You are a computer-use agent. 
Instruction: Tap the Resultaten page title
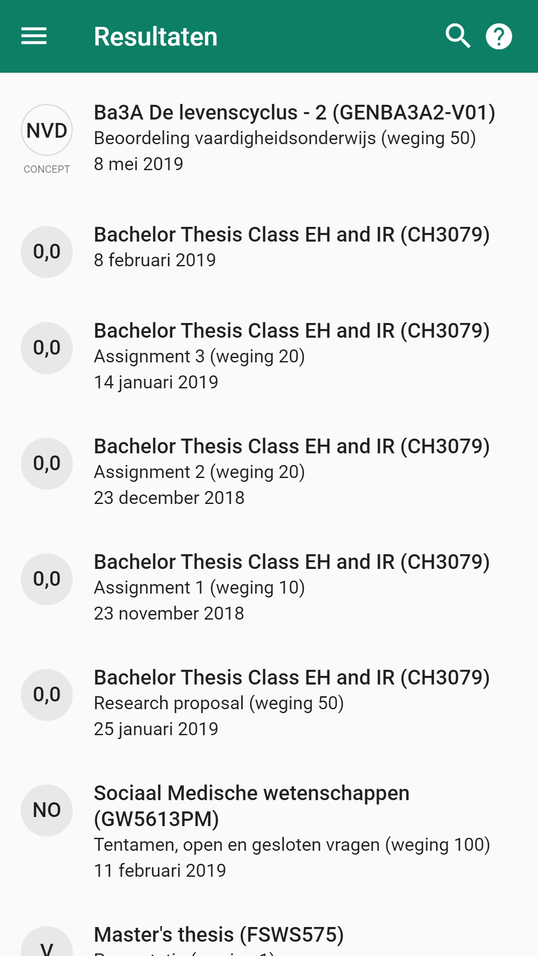pos(156,37)
